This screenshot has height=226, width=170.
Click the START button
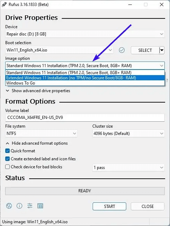click(109, 206)
